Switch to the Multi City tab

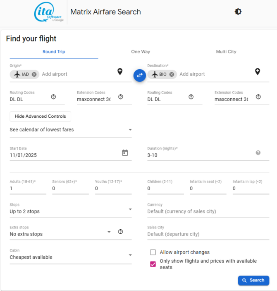pyautogui.click(x=226, y=52)
